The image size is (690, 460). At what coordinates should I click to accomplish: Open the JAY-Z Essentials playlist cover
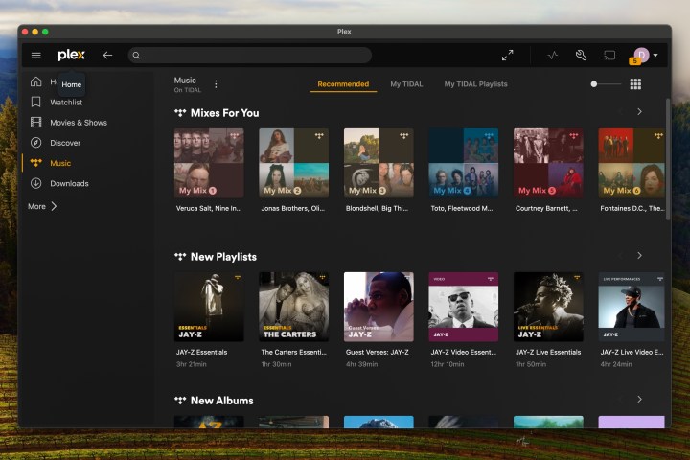[x=209, y=307]
